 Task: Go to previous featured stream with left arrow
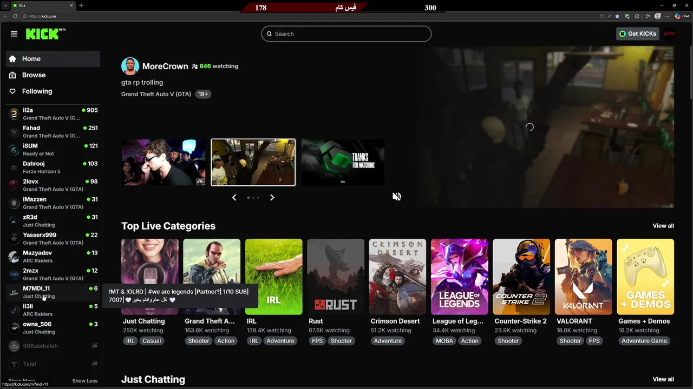click(x=234, y=198)
